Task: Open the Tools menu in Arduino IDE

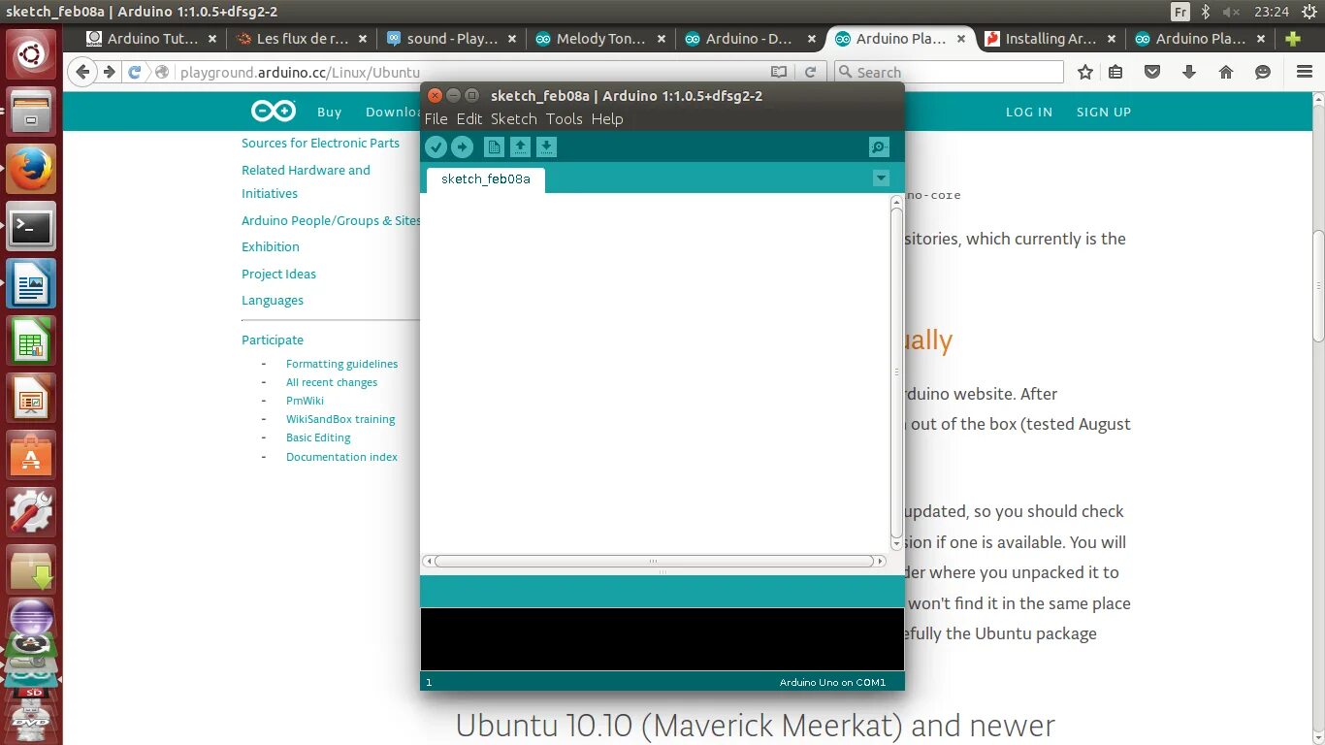Action: click(x=564, y=118)
